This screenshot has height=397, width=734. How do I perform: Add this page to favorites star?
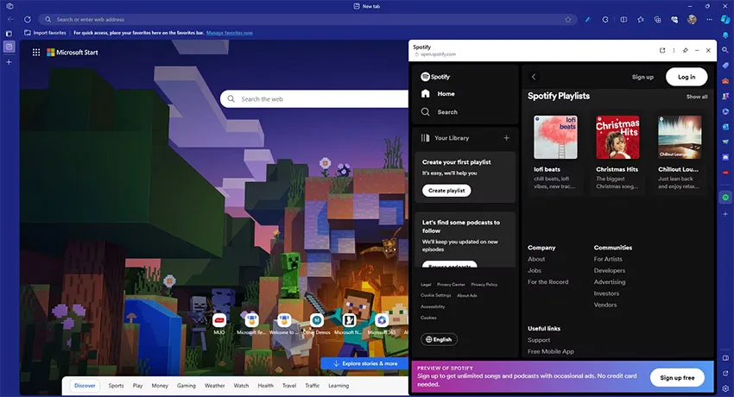(568, 19)
